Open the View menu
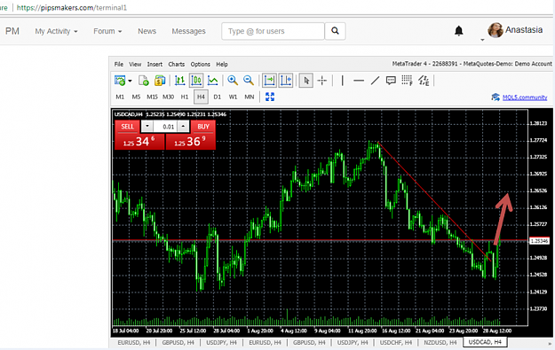Image resolution: width=555 pixels, height=350 pixels. pos(135,65)
